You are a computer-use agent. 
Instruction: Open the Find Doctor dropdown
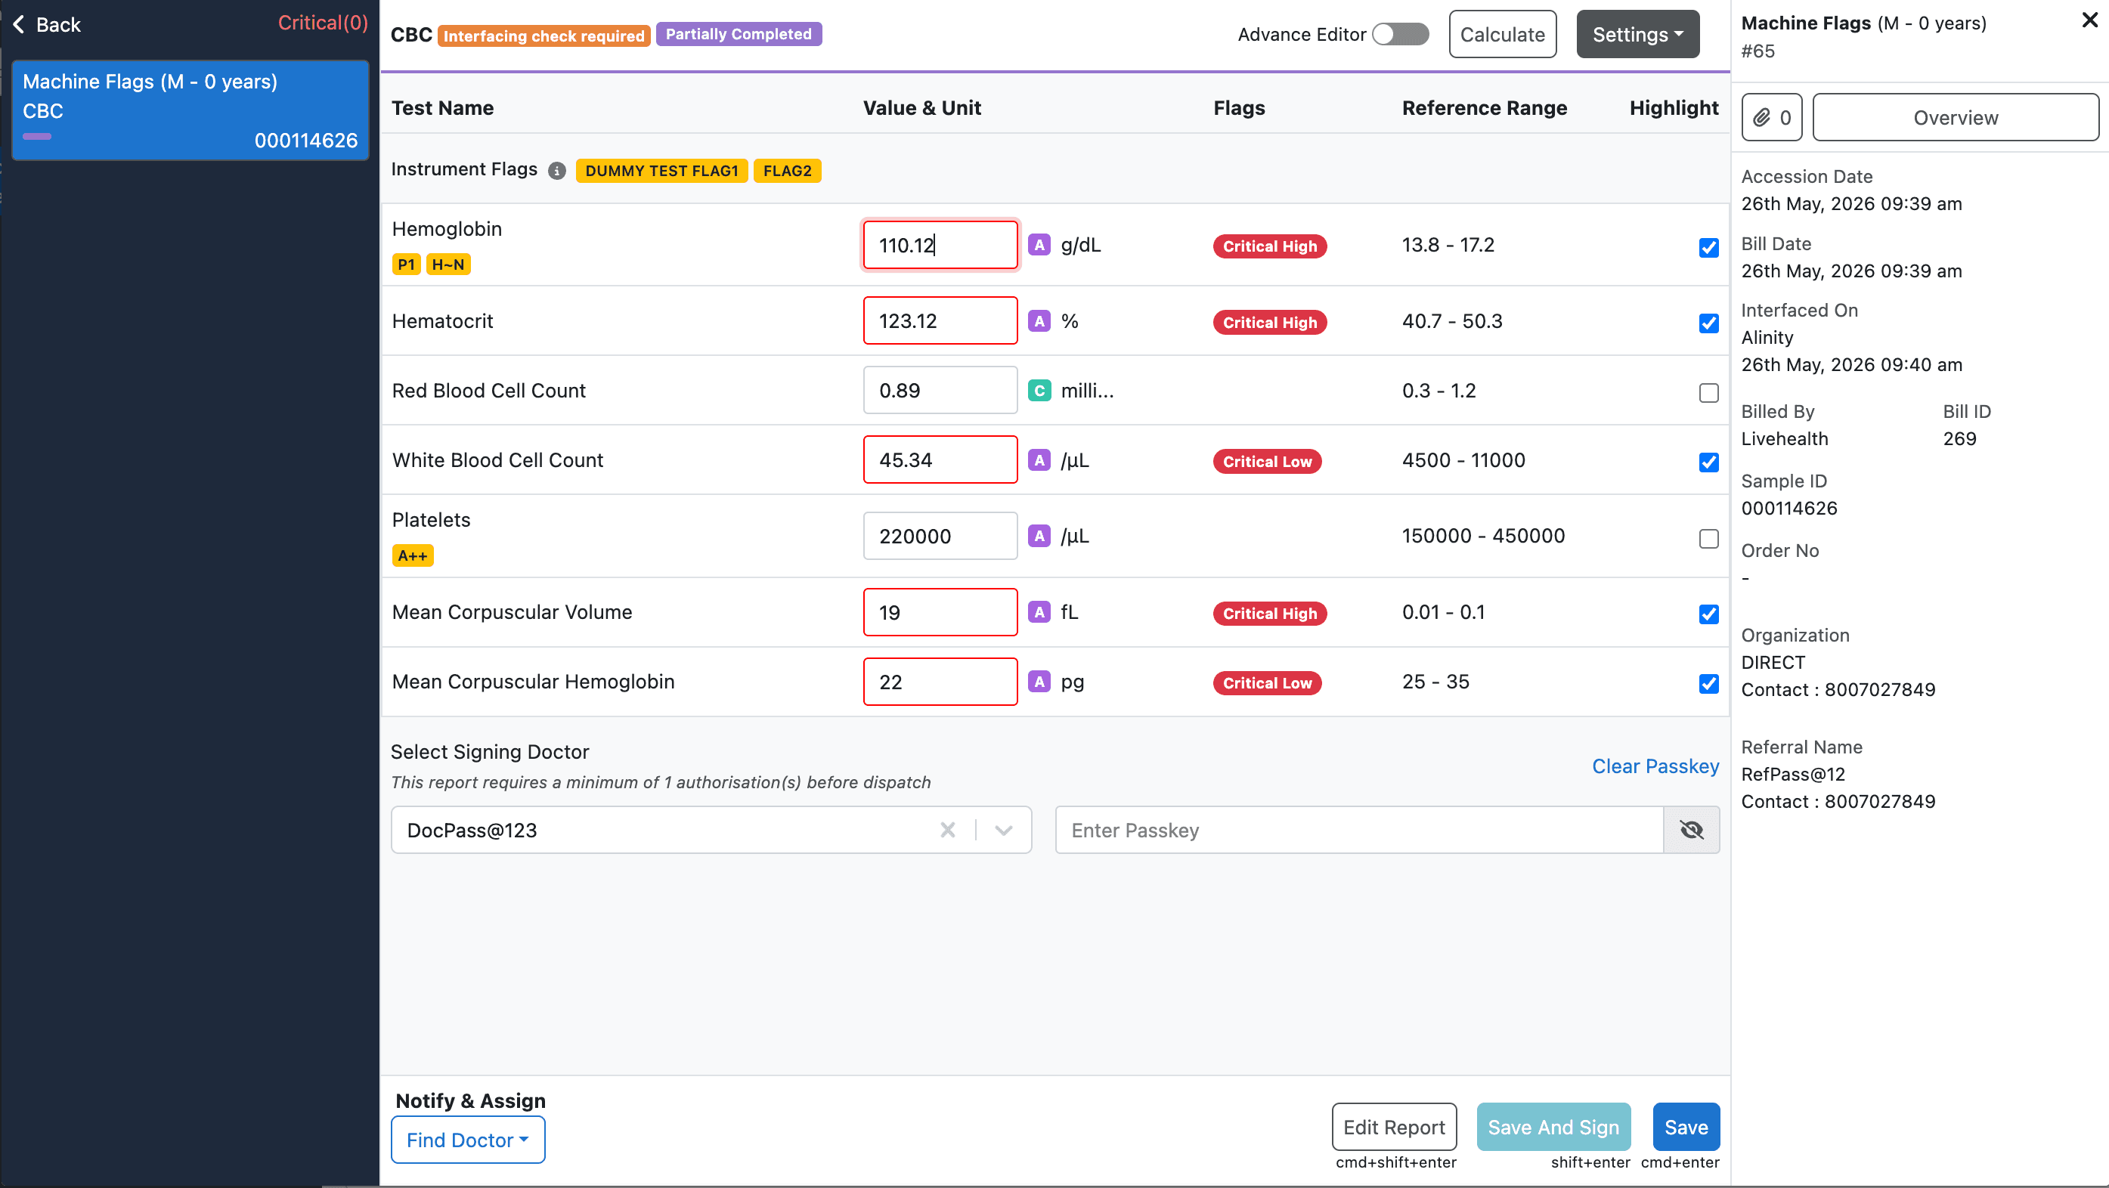point(467,1140)
